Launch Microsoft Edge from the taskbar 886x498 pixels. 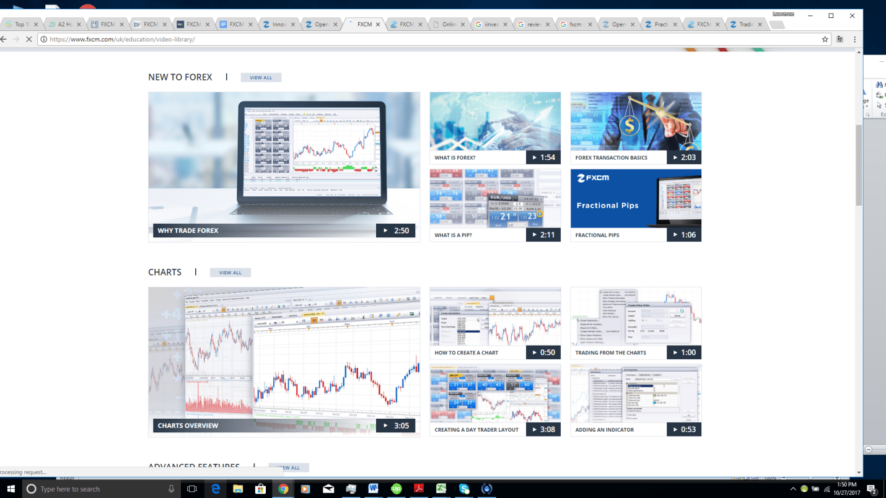(216, 489)
